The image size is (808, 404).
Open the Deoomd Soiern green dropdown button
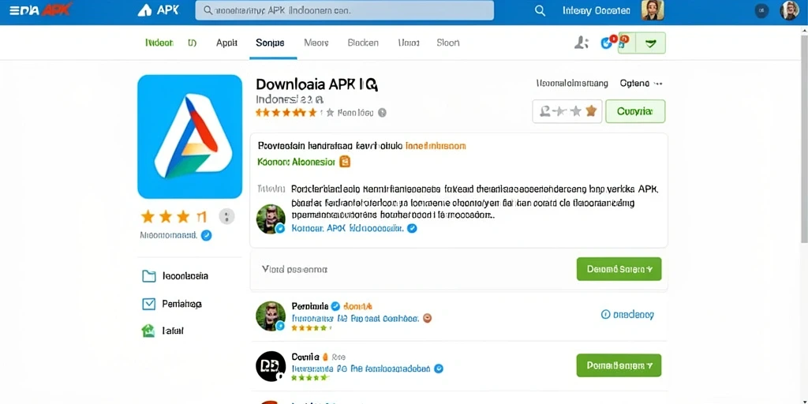[x=619, y=269]
